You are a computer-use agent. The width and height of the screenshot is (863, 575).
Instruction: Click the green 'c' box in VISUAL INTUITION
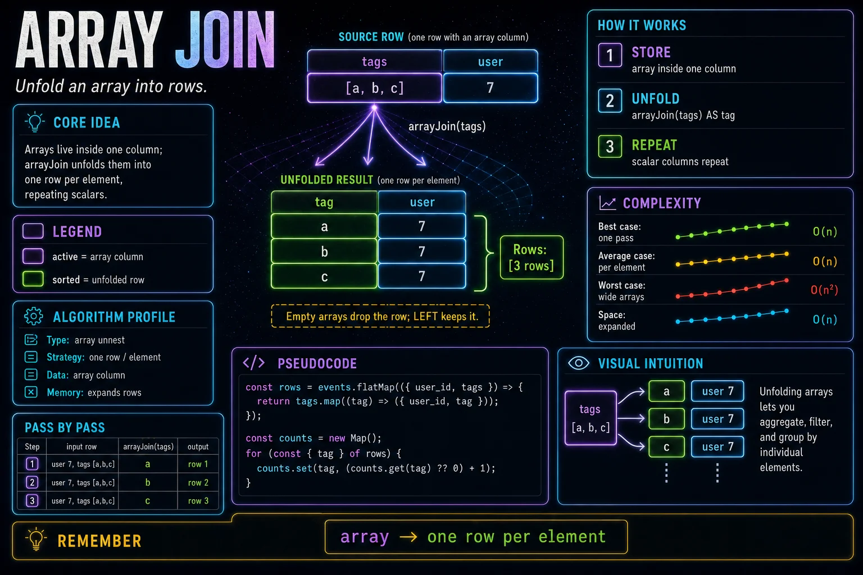click(x=666, y=447)
